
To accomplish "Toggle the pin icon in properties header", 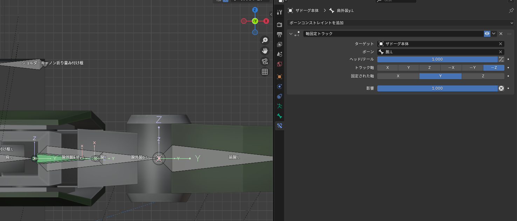I will [511, 11].
